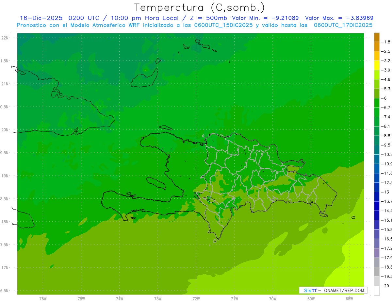Click the '18N' latitude label

(x=6, y=222)
